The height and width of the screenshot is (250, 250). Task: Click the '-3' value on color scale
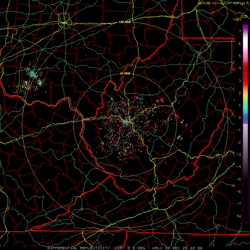coord(239,154)
